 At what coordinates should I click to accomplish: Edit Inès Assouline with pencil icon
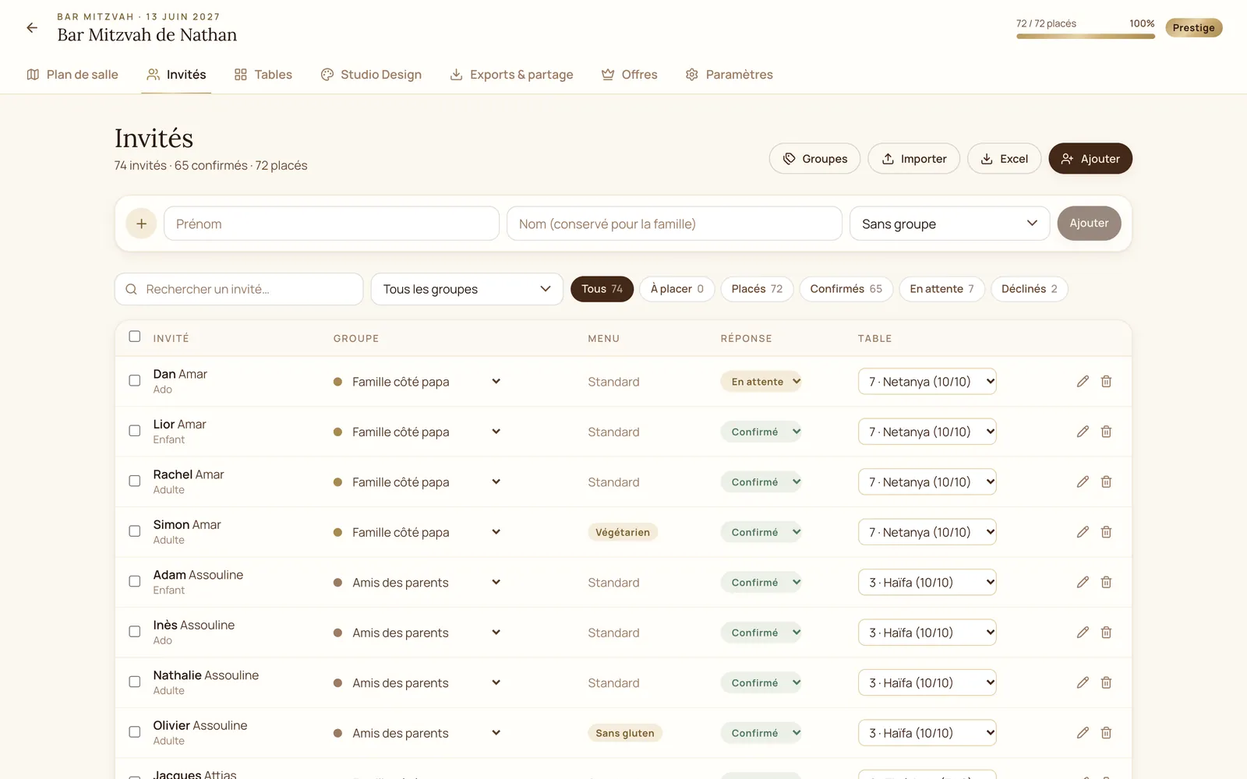[x=1083, y=633]
